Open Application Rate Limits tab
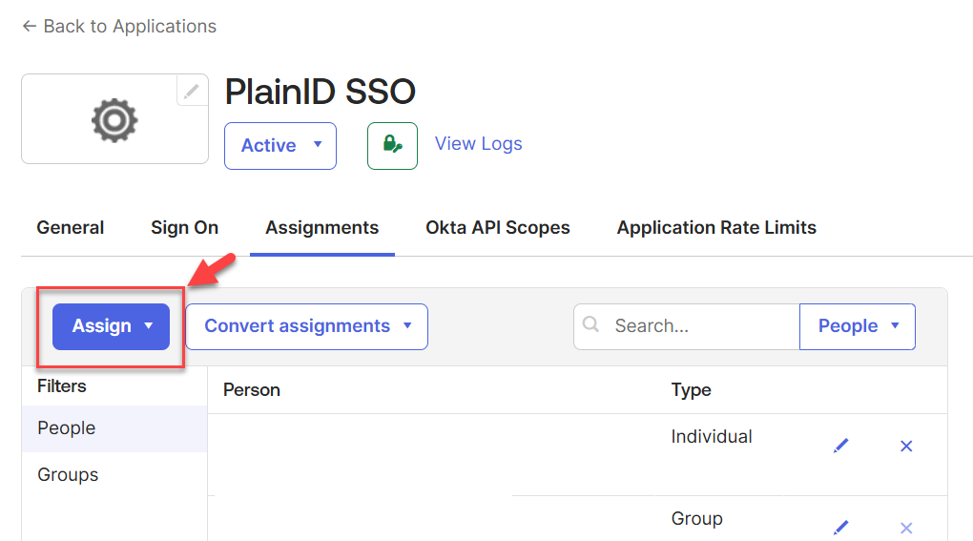The image size is (973, 541). coord(716,228)
